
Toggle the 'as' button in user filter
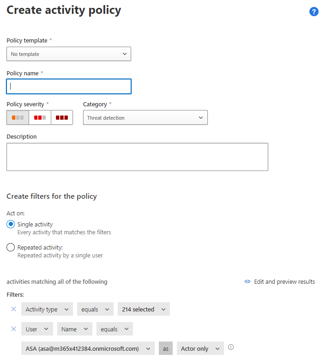pyautogui.click(x=165, y=348)
